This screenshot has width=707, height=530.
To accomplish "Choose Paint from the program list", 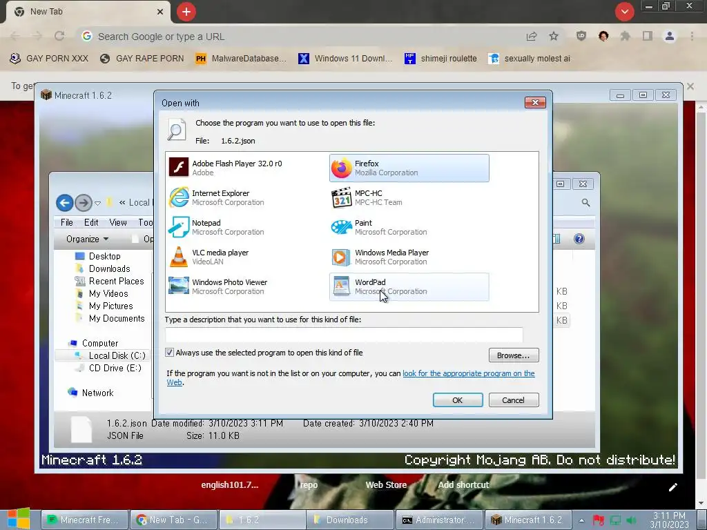I will [409, 227].
